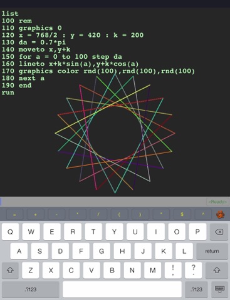Tap the E key
Viewport: 230px width, 300px height.
click(52, 232)
